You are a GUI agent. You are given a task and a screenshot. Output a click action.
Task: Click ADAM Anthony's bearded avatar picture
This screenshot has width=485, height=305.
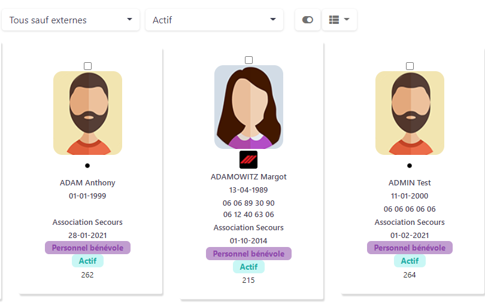tap(87, 113)
